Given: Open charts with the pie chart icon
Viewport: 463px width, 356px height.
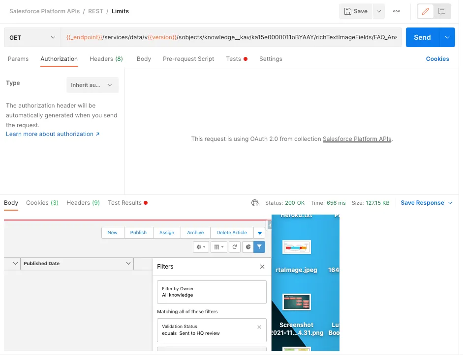Looking at the screenshot, I should (248, 247).
